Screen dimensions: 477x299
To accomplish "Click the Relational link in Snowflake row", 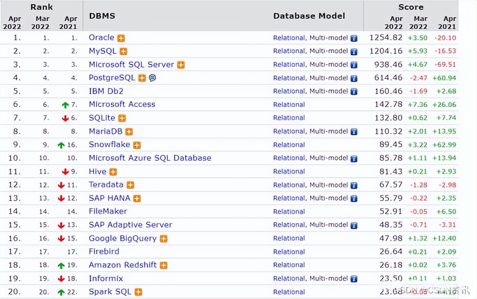I will [289, 145].
